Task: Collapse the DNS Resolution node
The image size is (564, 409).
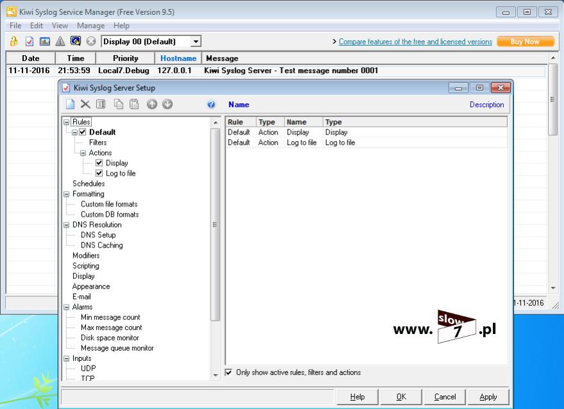Action: click(67, 225)
